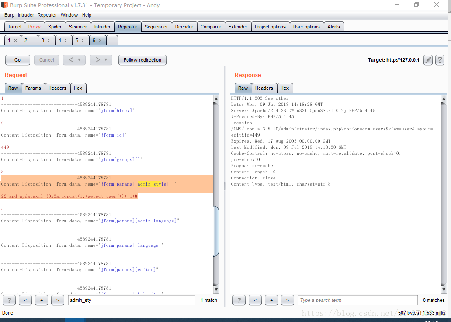Open the User options tab

(307, 27)
